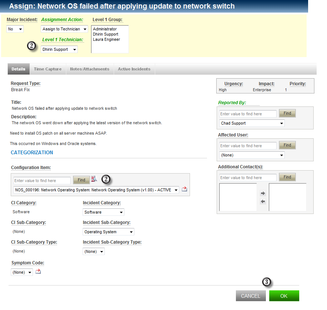The height and width of the screenshot is (310, 327).
Task: Expand the Incident Category dropdown
Action: [103, 212]
